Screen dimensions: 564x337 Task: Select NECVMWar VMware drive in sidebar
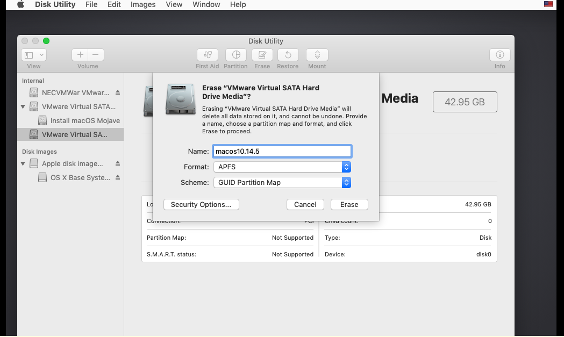tap(70, 92)
